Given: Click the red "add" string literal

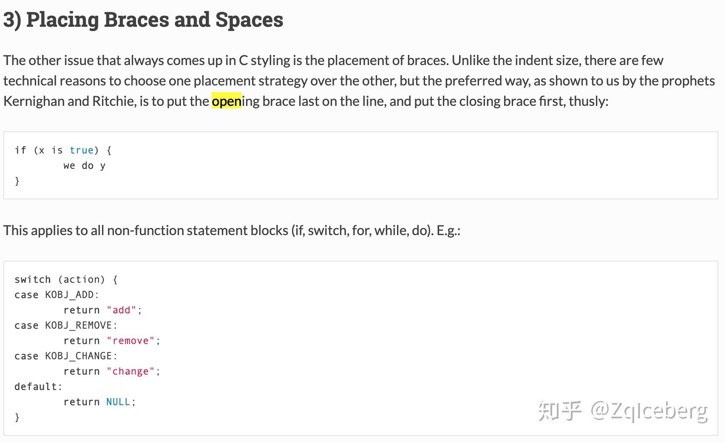Looking at the screenshot, I should tap(121, 310).
